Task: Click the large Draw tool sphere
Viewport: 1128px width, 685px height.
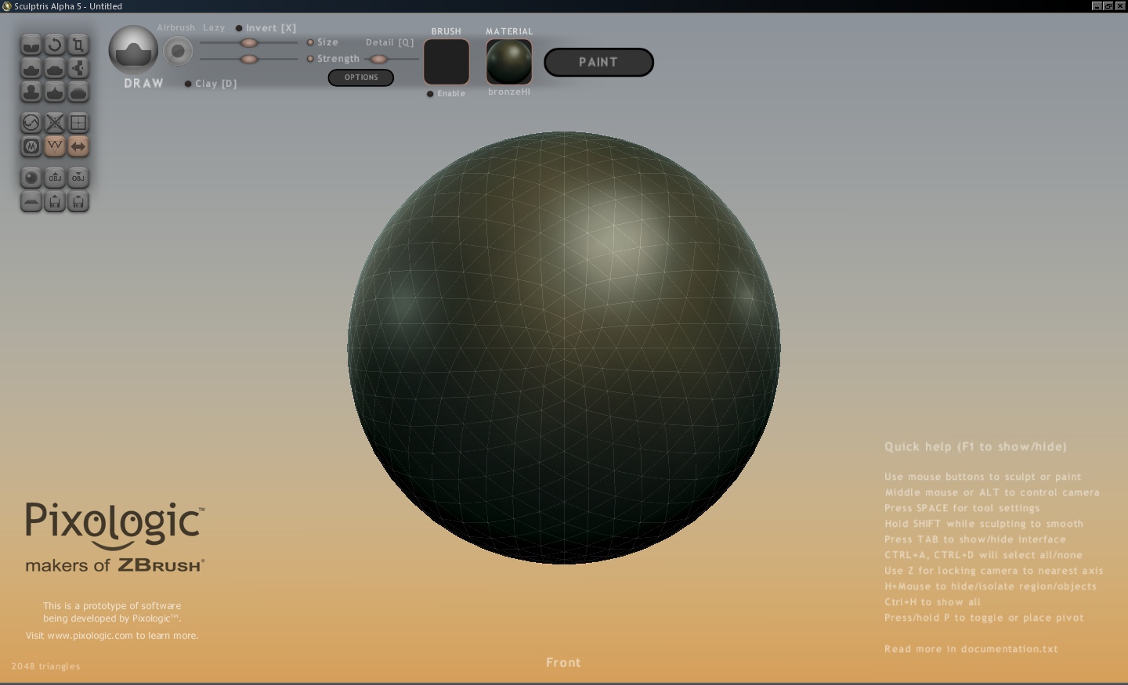Action: point(133,50)
